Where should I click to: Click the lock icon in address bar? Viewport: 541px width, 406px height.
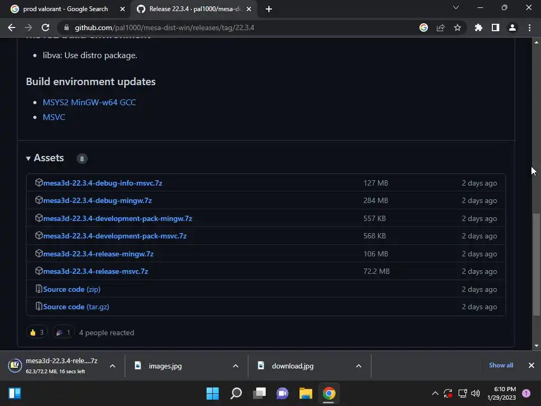coord(67,27)
